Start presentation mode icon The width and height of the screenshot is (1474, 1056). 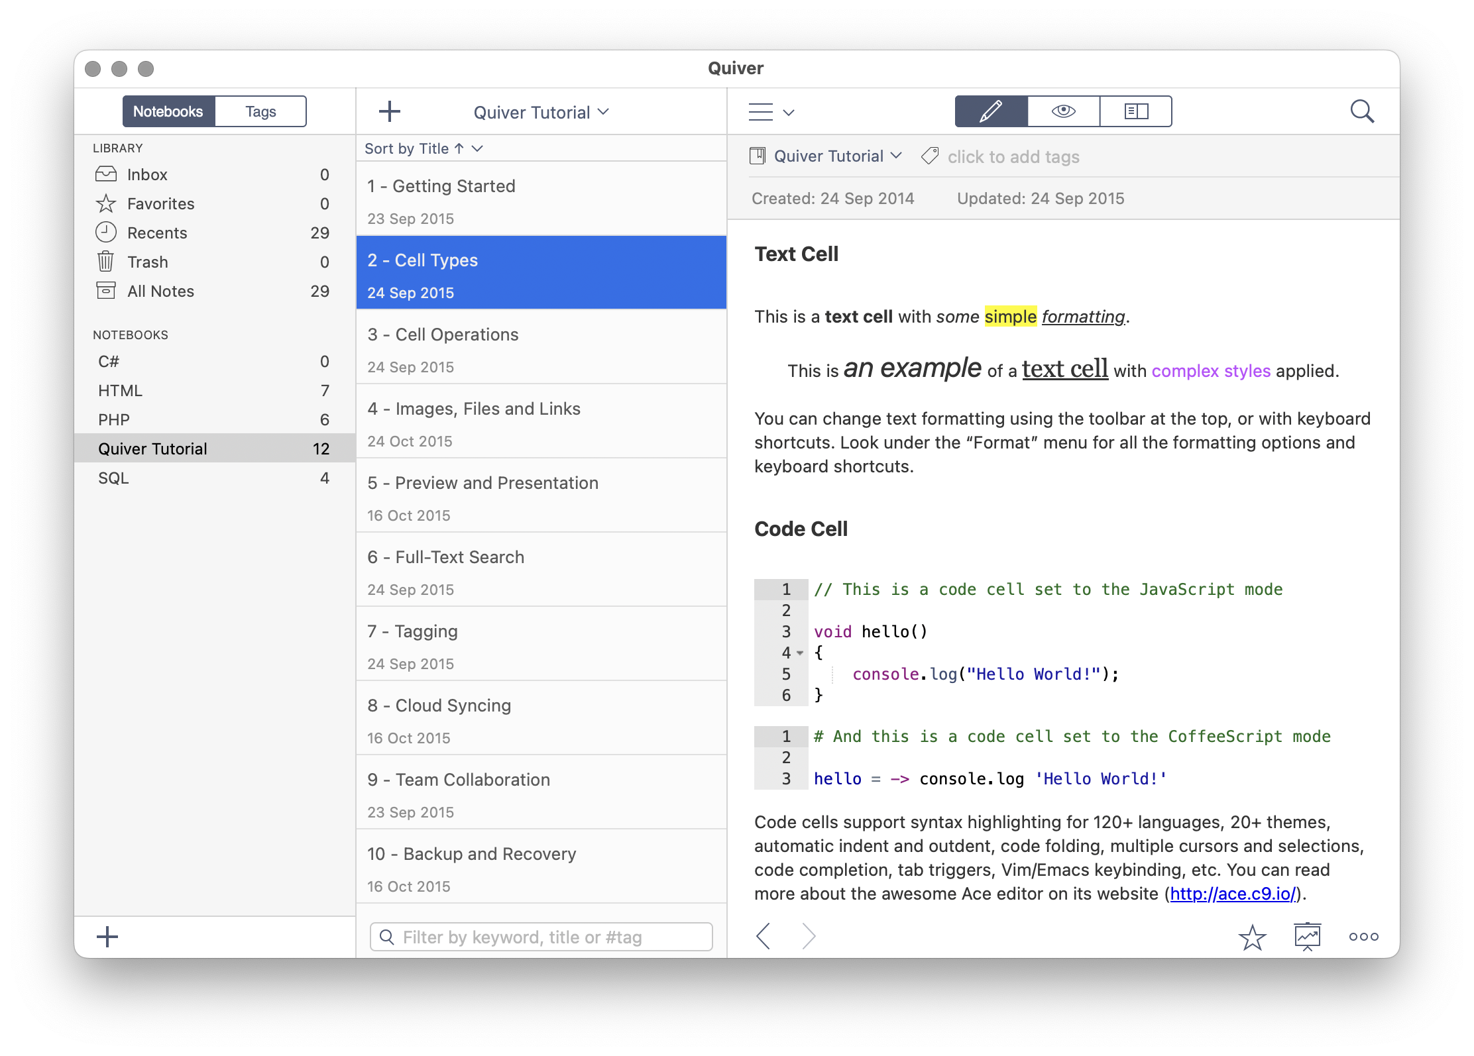click(1308, 936)
